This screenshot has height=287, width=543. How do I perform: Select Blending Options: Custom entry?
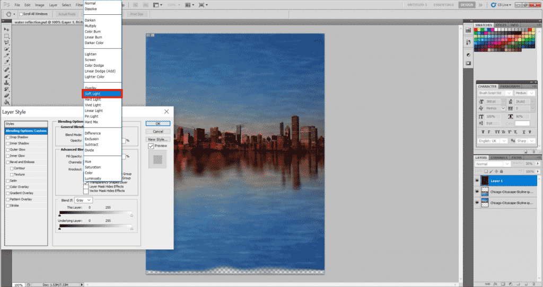[x=26, y=131]
